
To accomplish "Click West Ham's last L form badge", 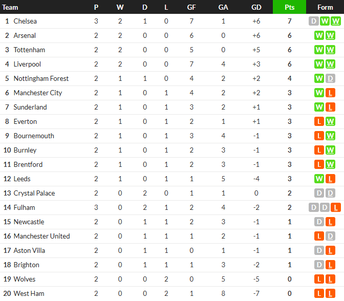I will click(x=330, y=293).
